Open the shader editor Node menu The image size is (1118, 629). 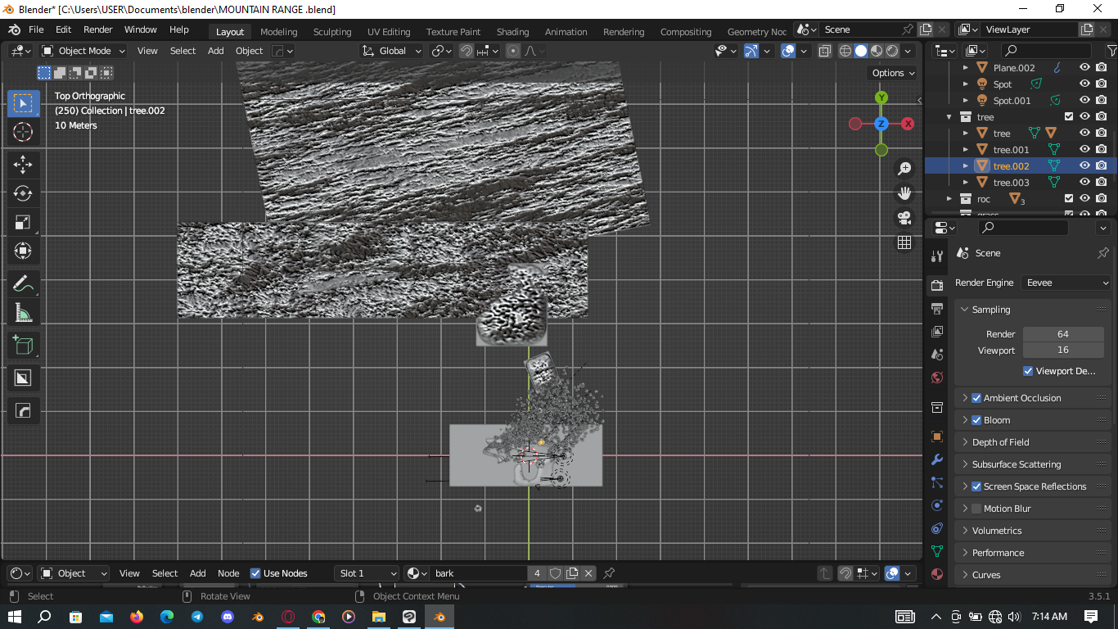pyautogui.click(x=228, y=573)
